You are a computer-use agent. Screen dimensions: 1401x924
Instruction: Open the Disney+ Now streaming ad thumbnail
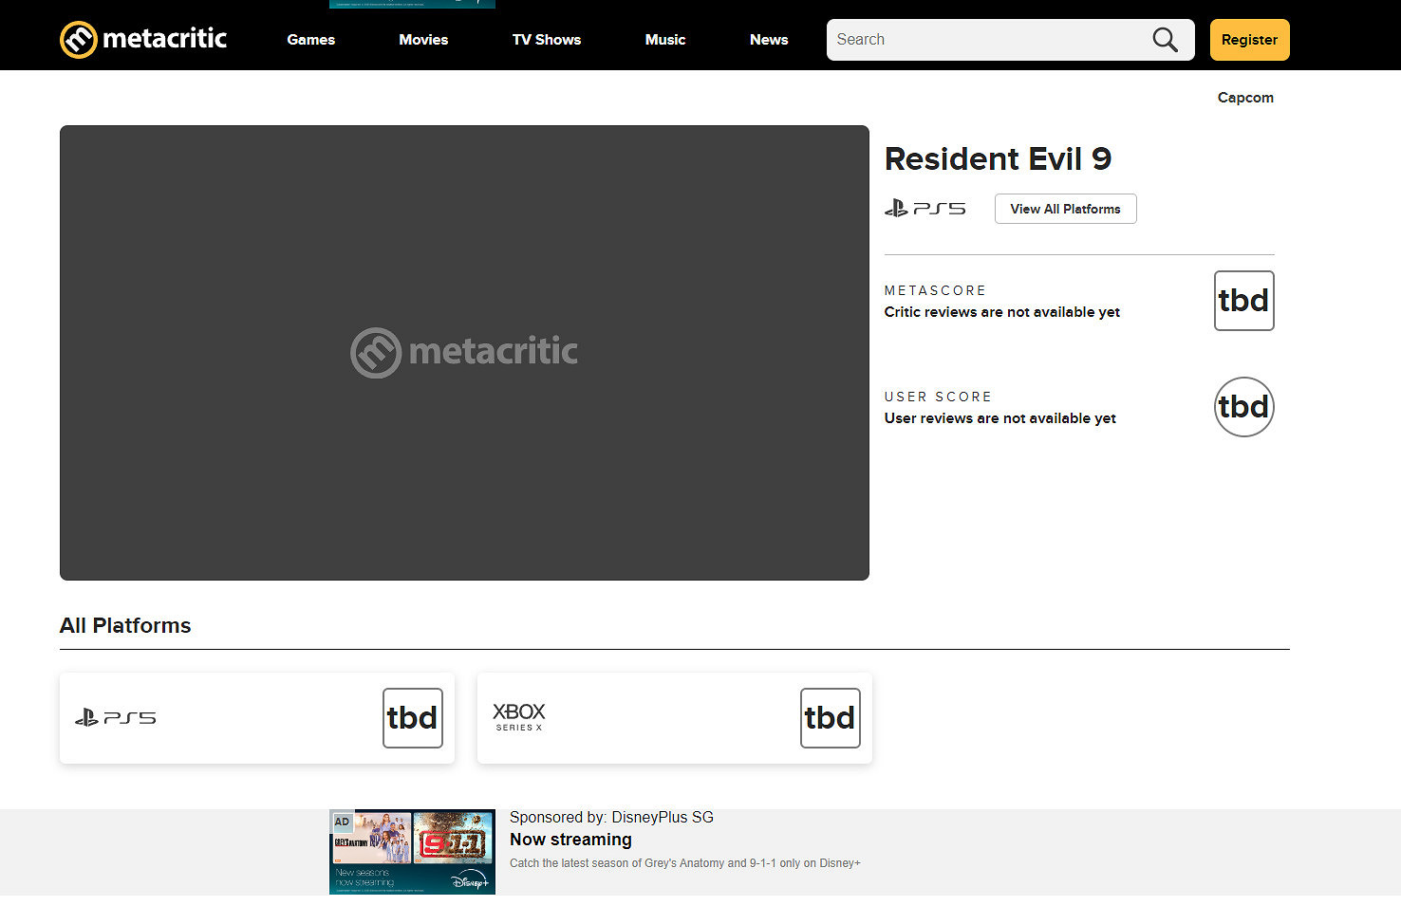(x=412, y=851)
